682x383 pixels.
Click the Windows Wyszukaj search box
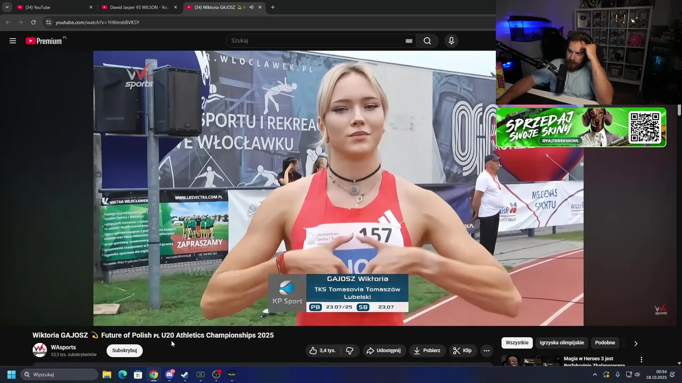tap(59, 374)
